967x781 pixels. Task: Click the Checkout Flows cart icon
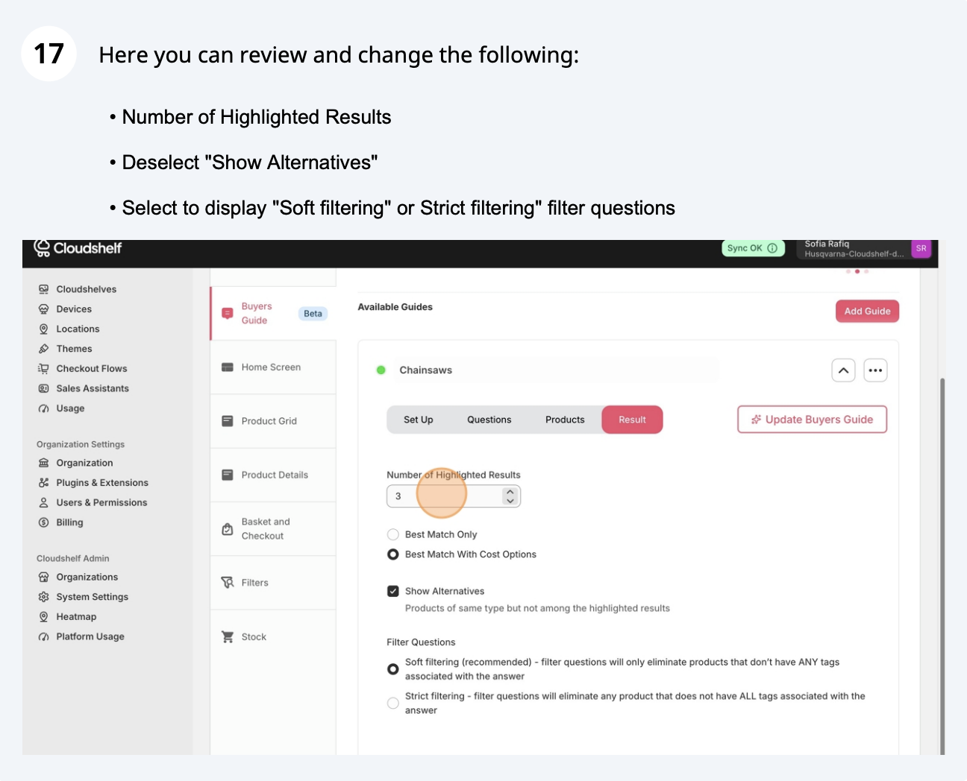pos(43,369)
